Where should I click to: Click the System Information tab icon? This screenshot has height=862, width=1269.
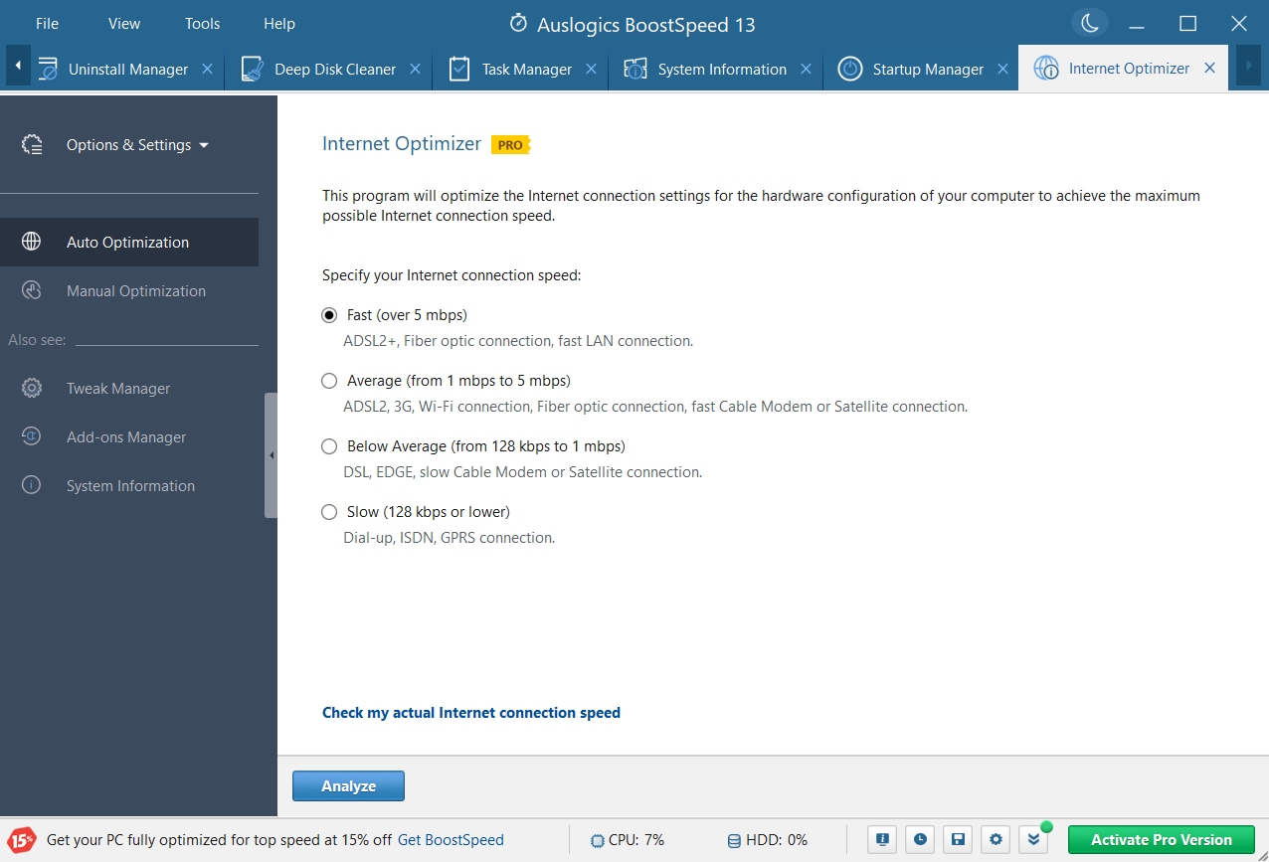pyautogui.click(x=635, y=69)
